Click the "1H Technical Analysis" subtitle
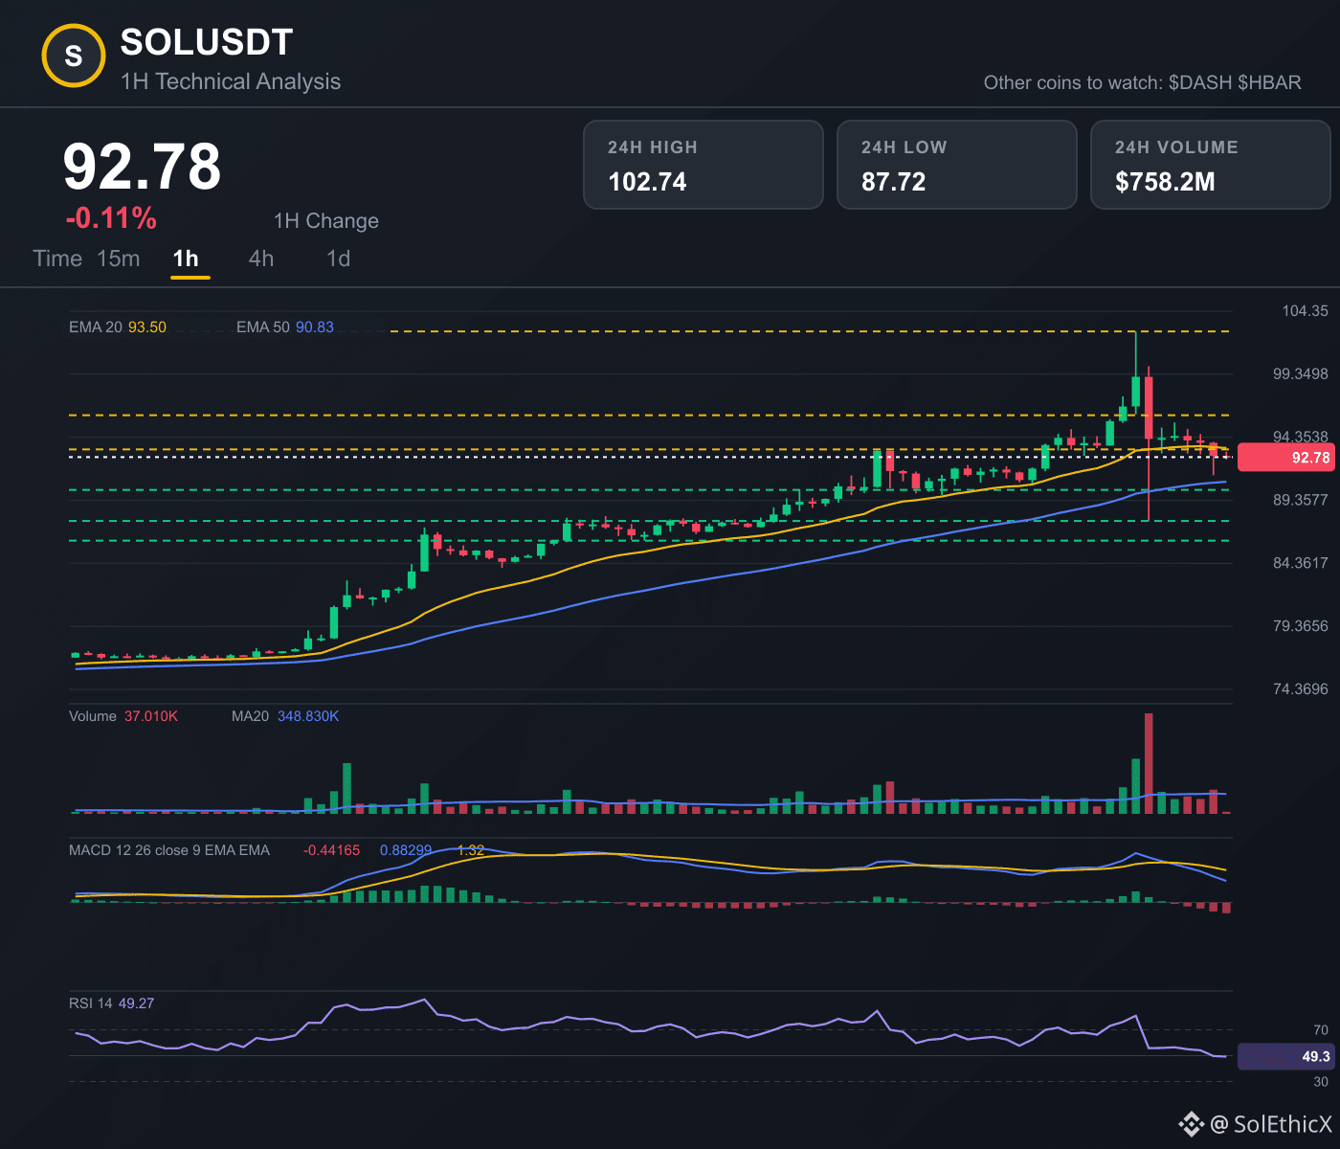 coord(231,81)
